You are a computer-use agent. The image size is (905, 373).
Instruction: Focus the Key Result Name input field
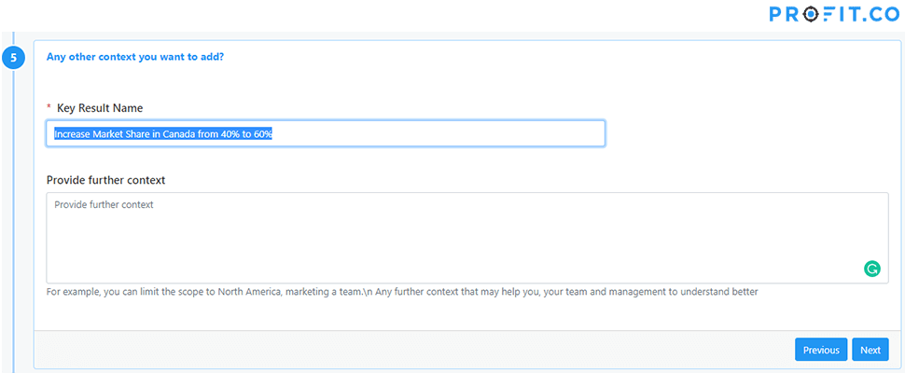click(326, 133)
